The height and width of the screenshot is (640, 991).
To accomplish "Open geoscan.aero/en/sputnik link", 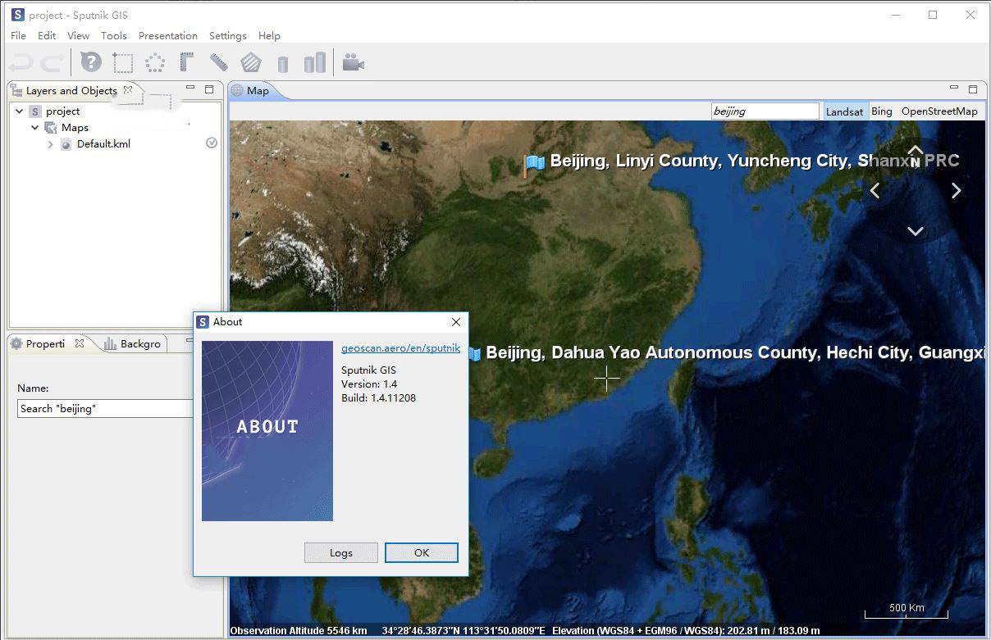I will pos(400,348).
